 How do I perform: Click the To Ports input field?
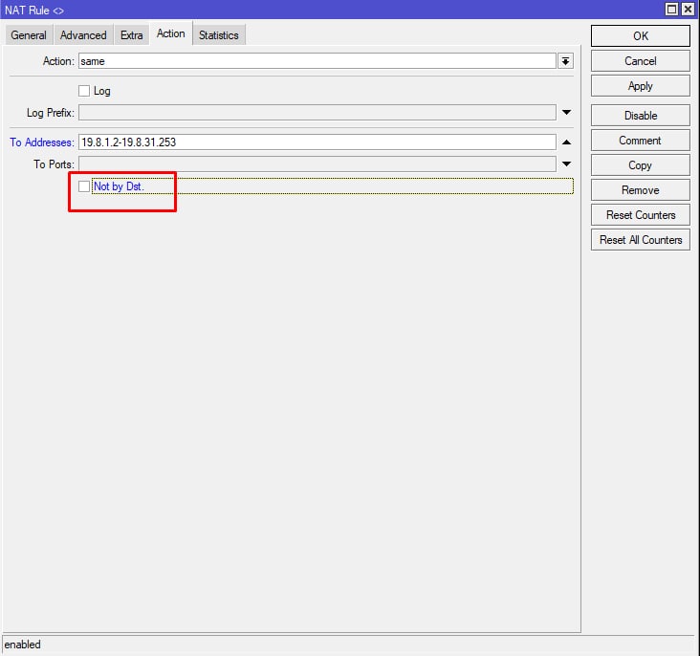(317, 164)
